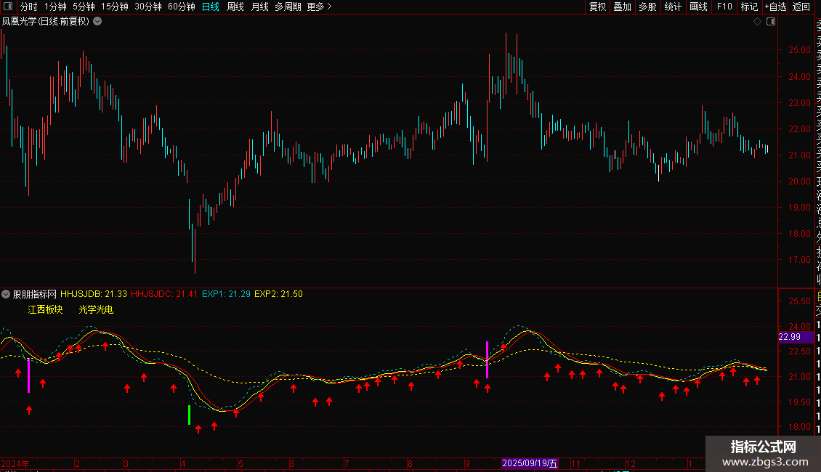The image size is (821, 472).
Task: Click the green signal bar near April
Action: pyautogui.click(x=189, y=415)
